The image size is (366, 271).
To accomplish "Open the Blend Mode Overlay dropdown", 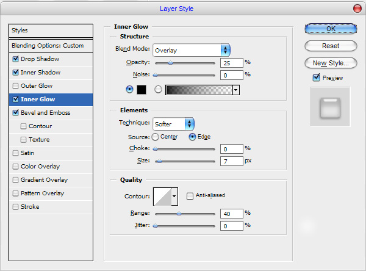I will pos(192,50).
